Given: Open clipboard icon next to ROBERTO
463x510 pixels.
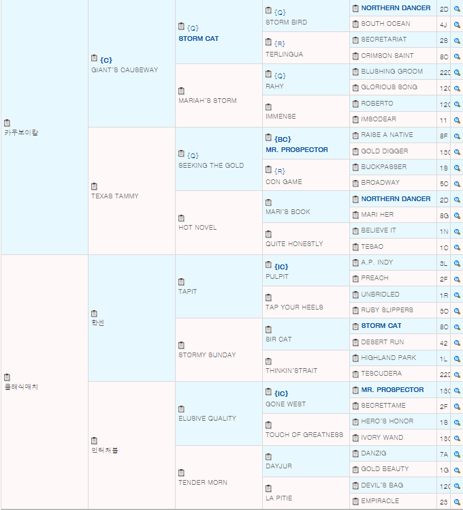Looking at the screenshot, I should (355, 104).
